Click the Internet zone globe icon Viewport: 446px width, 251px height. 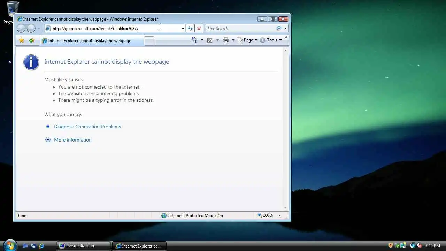[164, 215]
